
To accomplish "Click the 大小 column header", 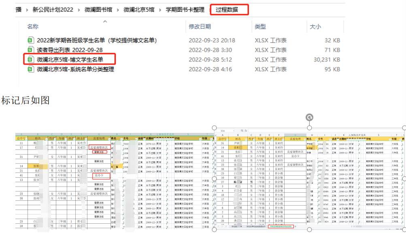I will [315, 27].
